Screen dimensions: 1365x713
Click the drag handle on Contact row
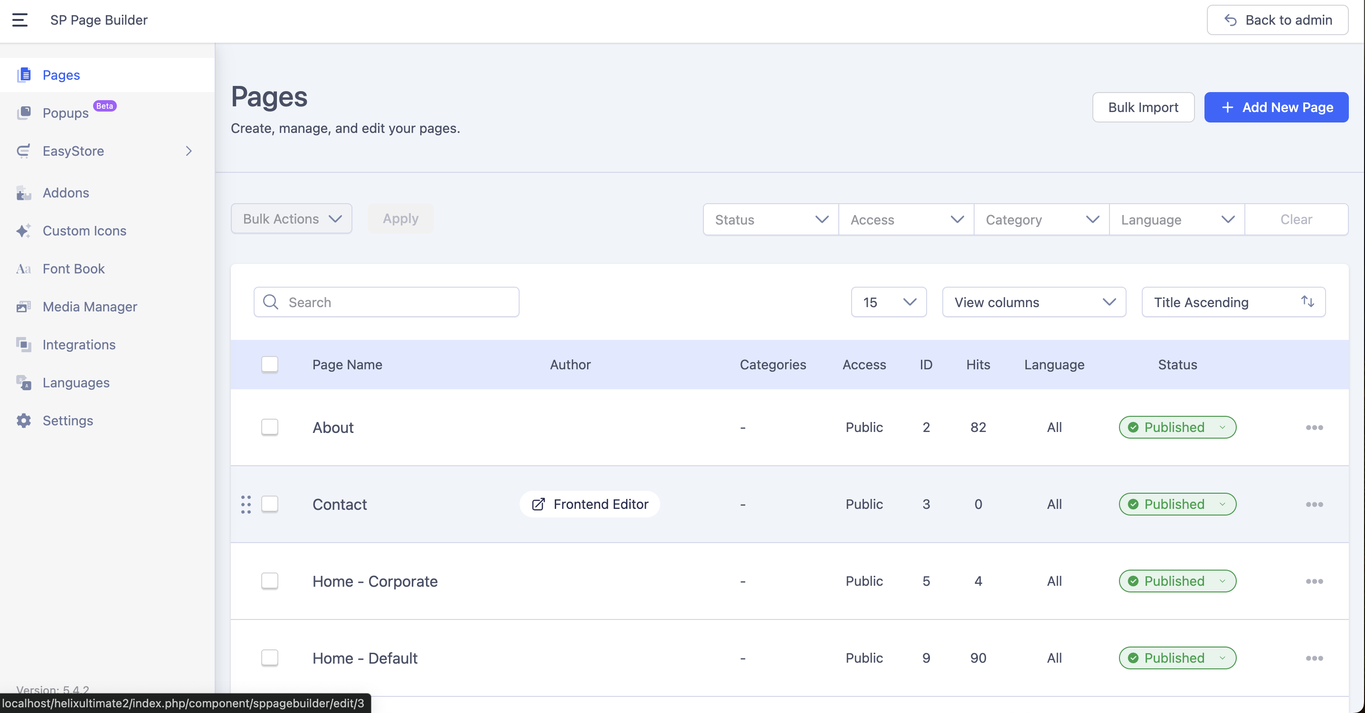(246, 504)
